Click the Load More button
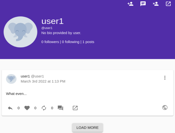The height and width of the screenshot is (133, 175). 87,128
